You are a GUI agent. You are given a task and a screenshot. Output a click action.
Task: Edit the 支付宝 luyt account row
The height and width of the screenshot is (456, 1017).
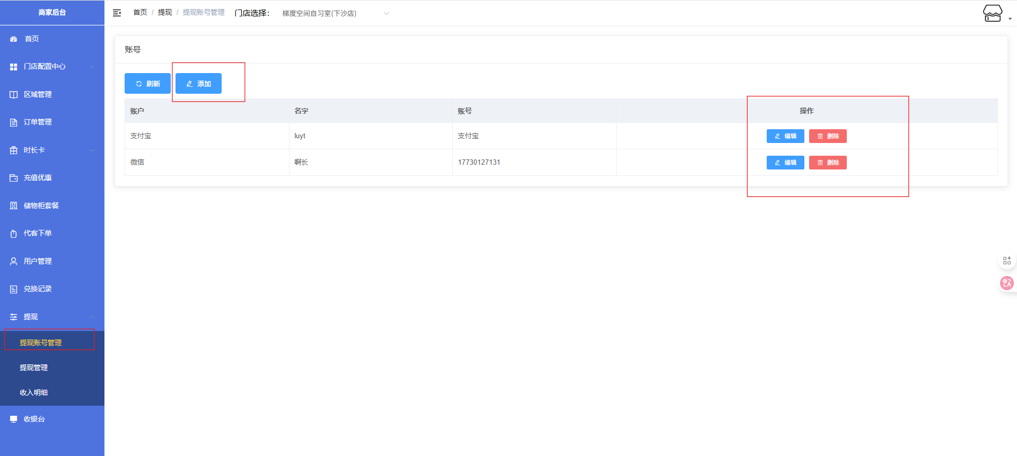[785, 136]
